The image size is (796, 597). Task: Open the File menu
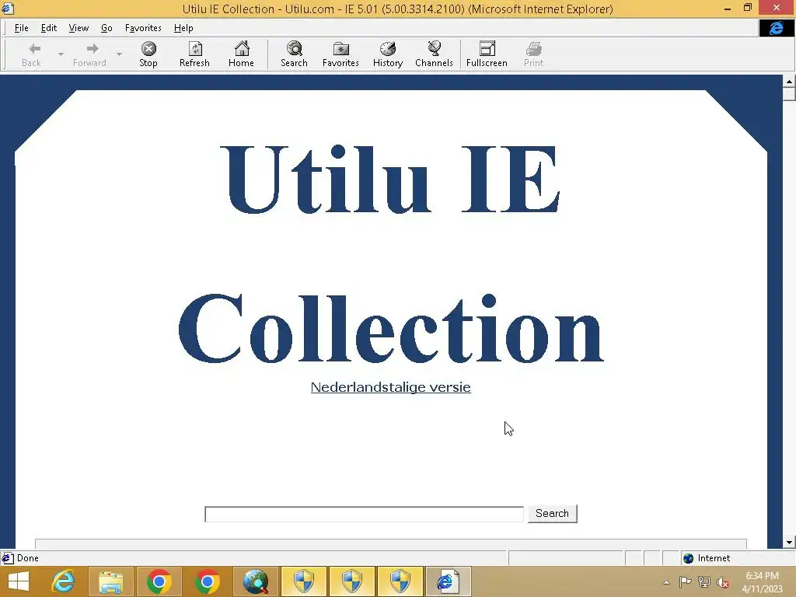pyautogui.click(x=21, y=28)
